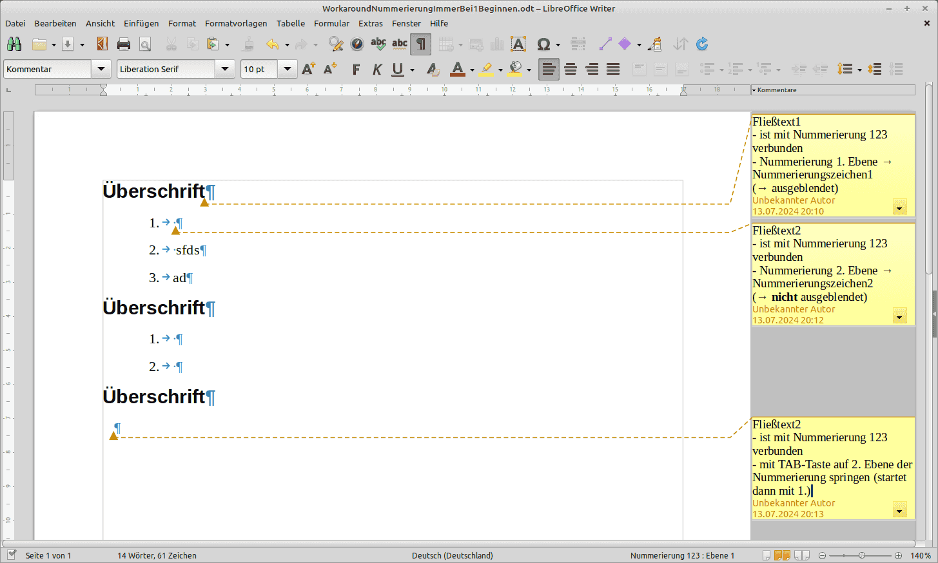938x563 pixels.
Task: Insert basic shapes diamond icon
Action: 625,44
